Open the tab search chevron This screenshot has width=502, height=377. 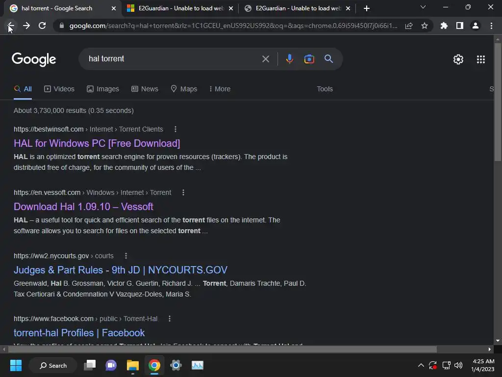point(423,7)
